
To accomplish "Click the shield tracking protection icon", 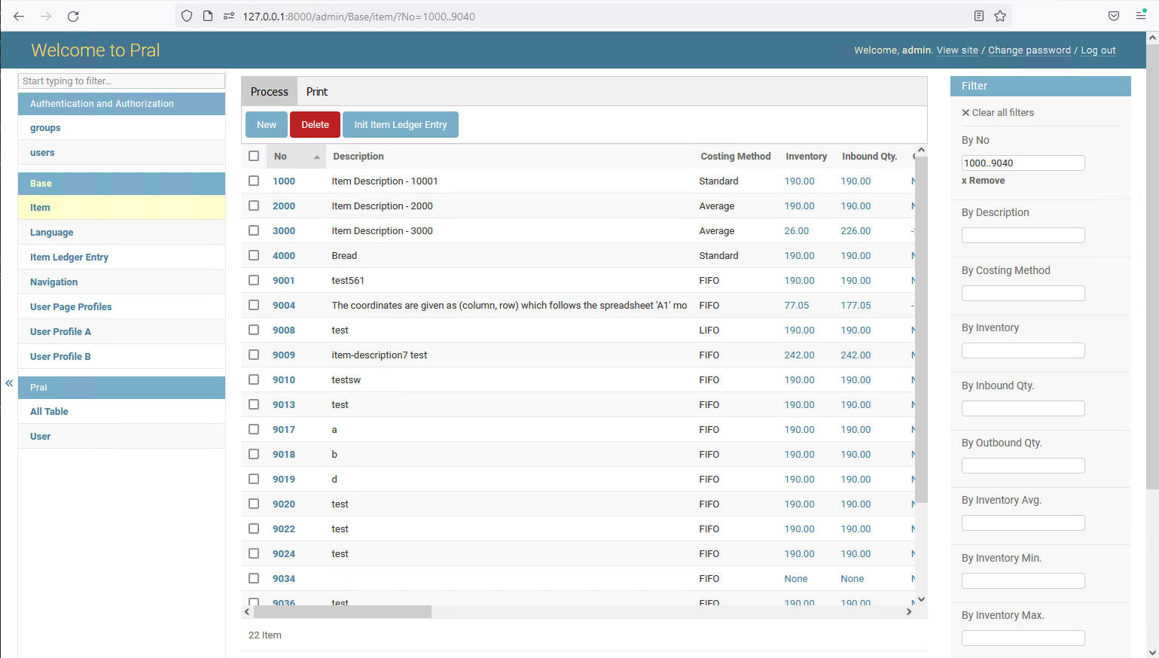I will click(x=187, y=17).
